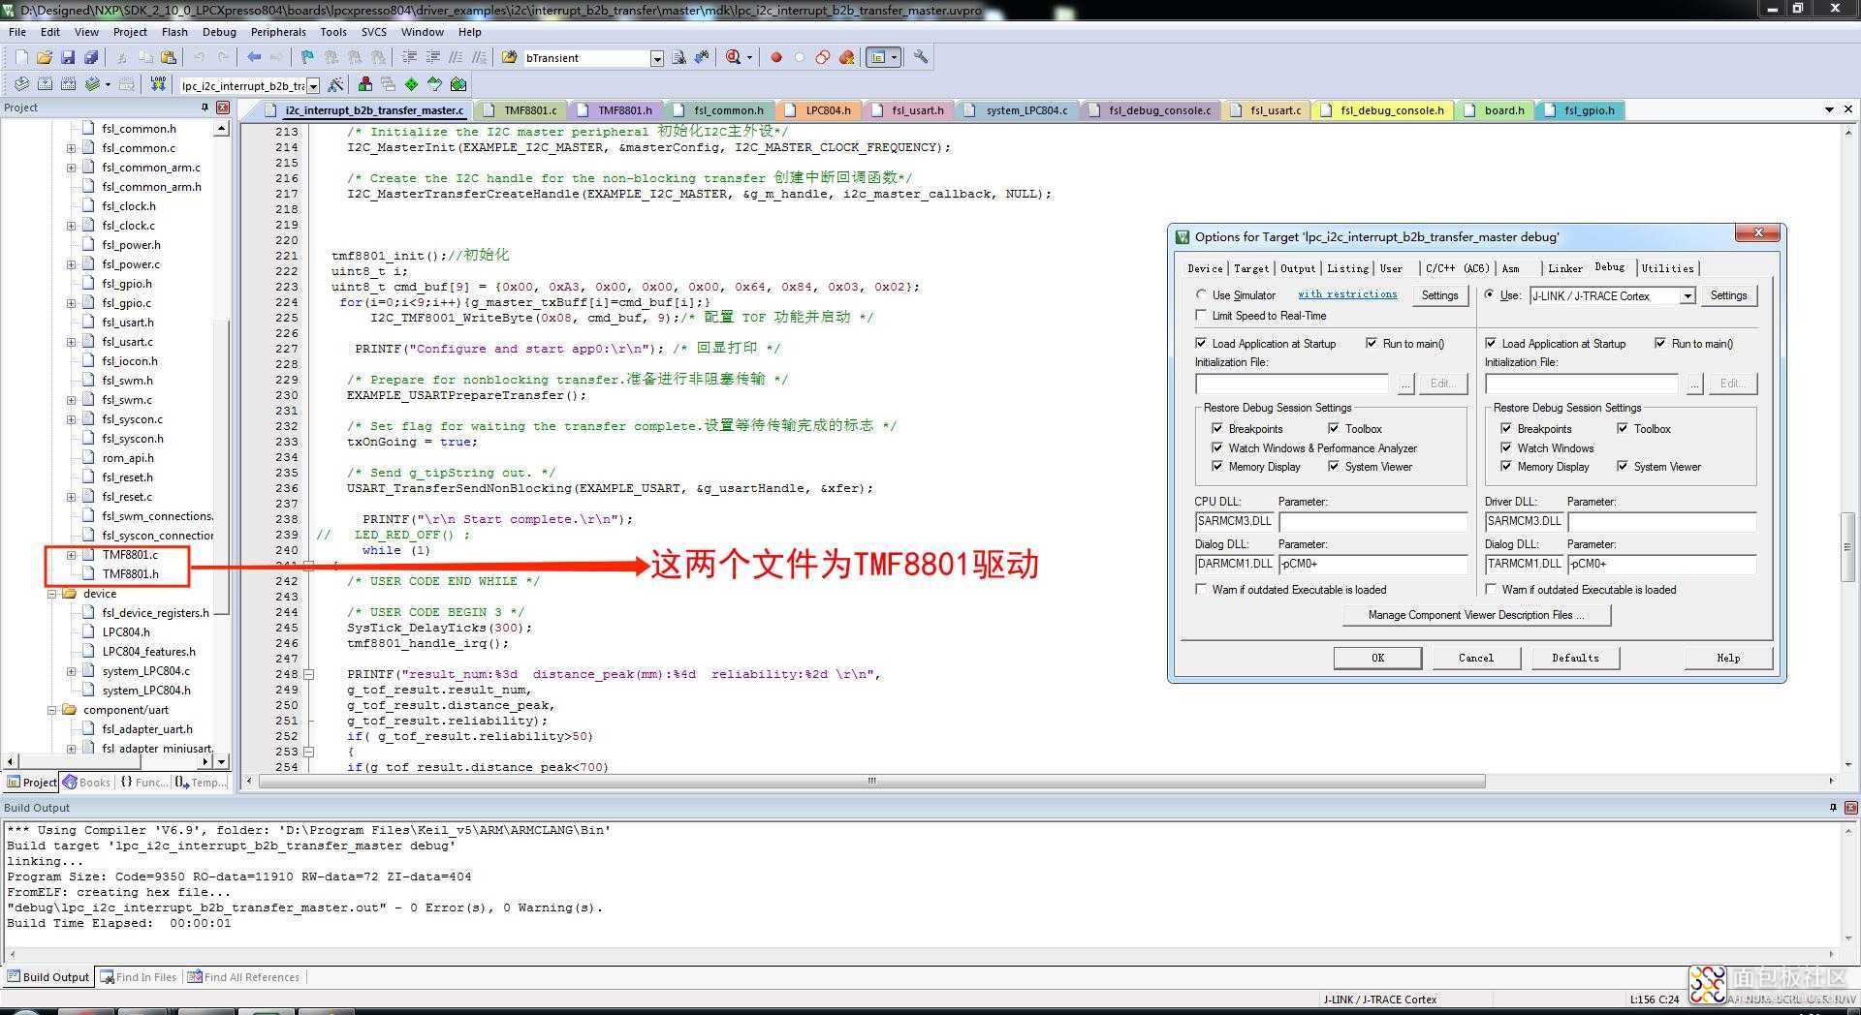Open Settings button next to J-LINK dropdown

[1728, 295]
